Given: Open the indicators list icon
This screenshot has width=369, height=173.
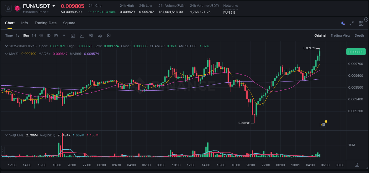Looking at the screenshot, I should tap(99, 35).
